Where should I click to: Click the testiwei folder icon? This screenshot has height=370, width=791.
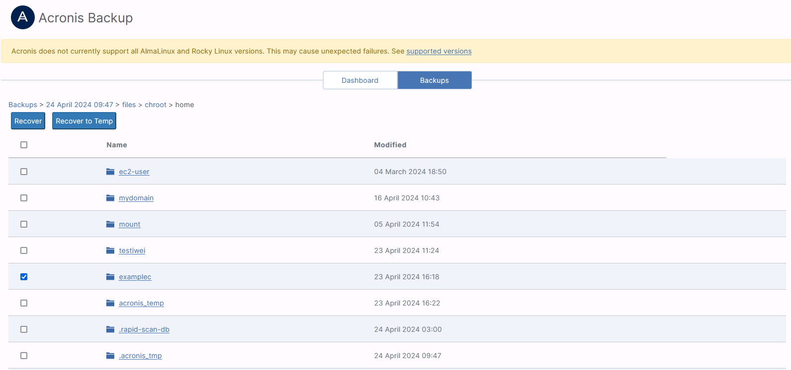110,250
